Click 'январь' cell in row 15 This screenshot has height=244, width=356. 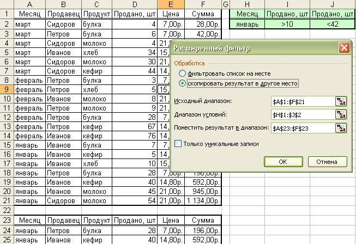pos(29,145)
